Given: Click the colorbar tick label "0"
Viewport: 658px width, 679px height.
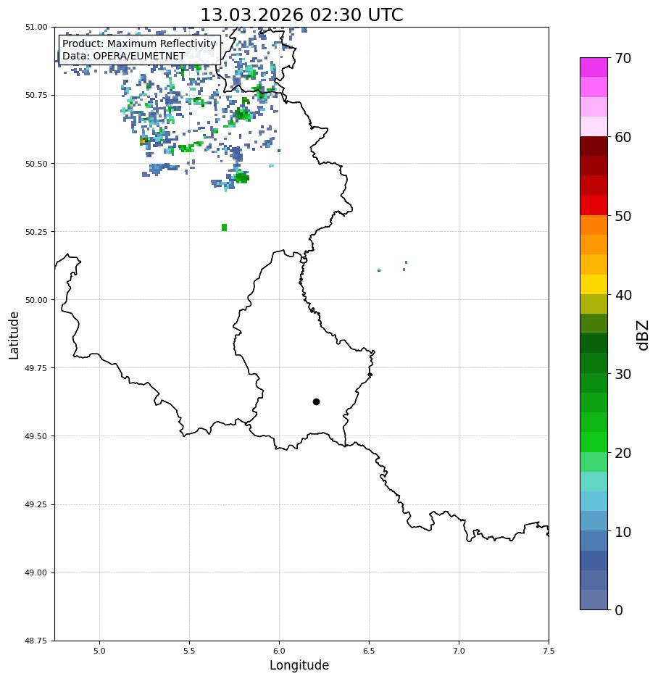Looking at the screenshot, I should coord(619,611).
